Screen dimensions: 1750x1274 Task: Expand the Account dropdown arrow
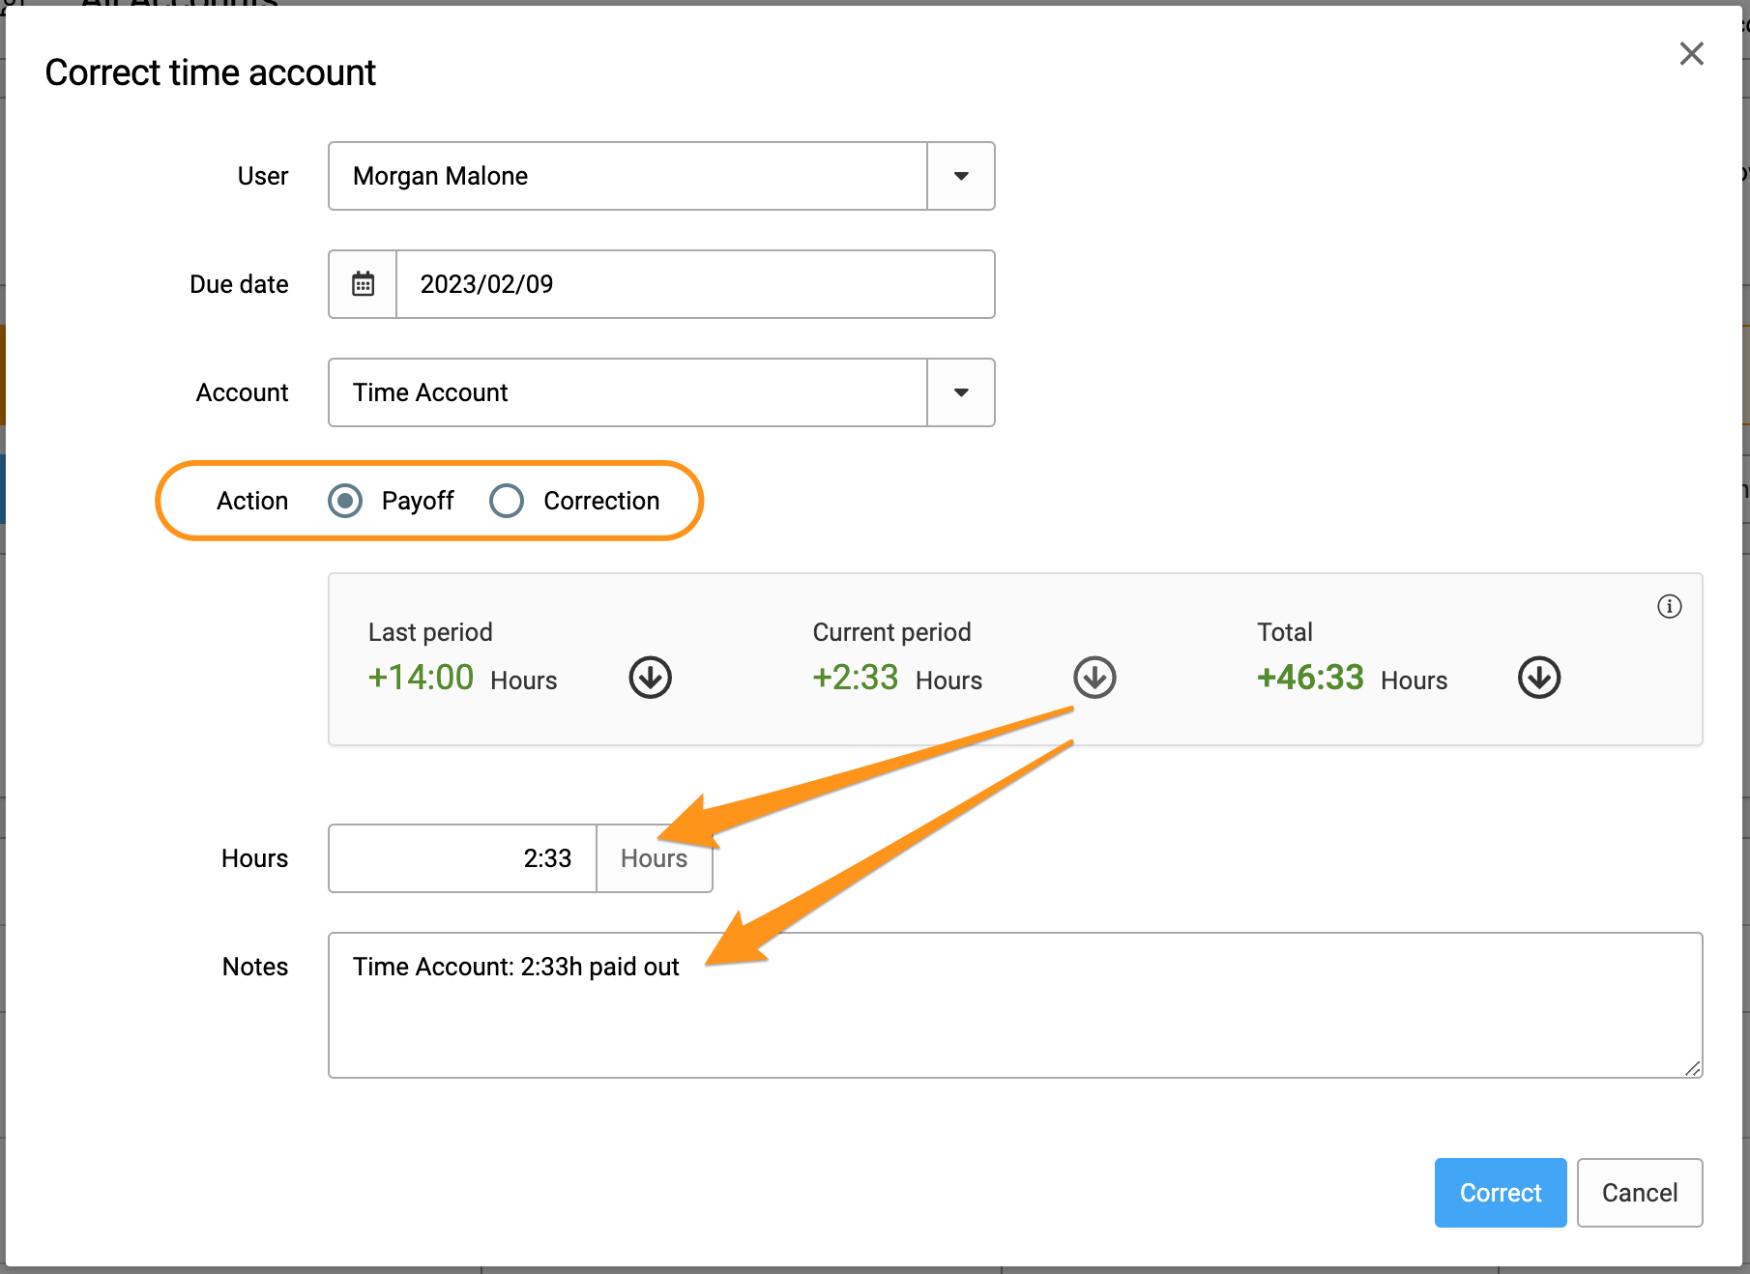[x=961, y=392]
